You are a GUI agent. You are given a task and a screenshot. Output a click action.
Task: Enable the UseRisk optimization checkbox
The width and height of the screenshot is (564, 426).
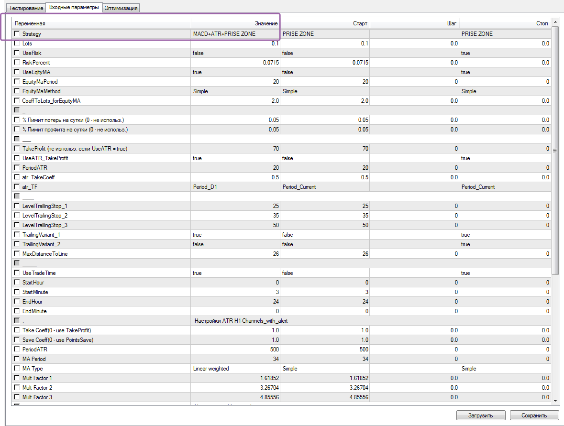click(17, 53)
